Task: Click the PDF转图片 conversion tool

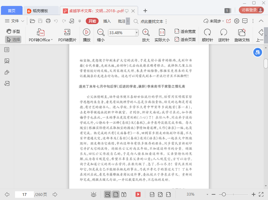Action: tap(67, 32)
